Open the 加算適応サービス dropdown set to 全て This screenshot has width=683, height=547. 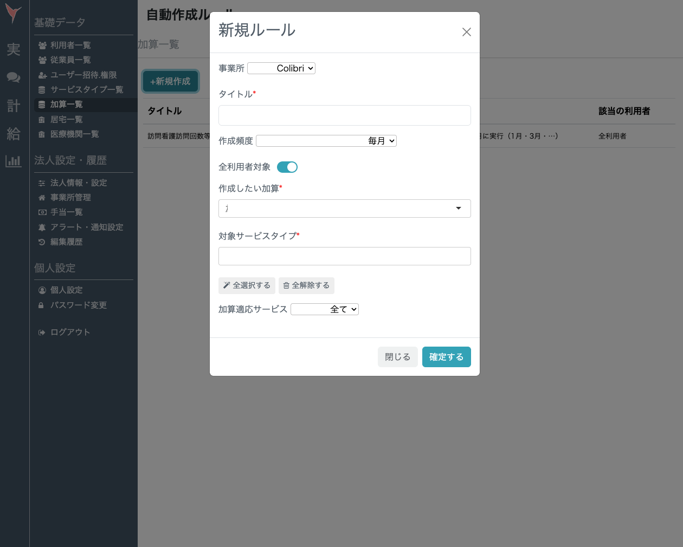[325, 309]
